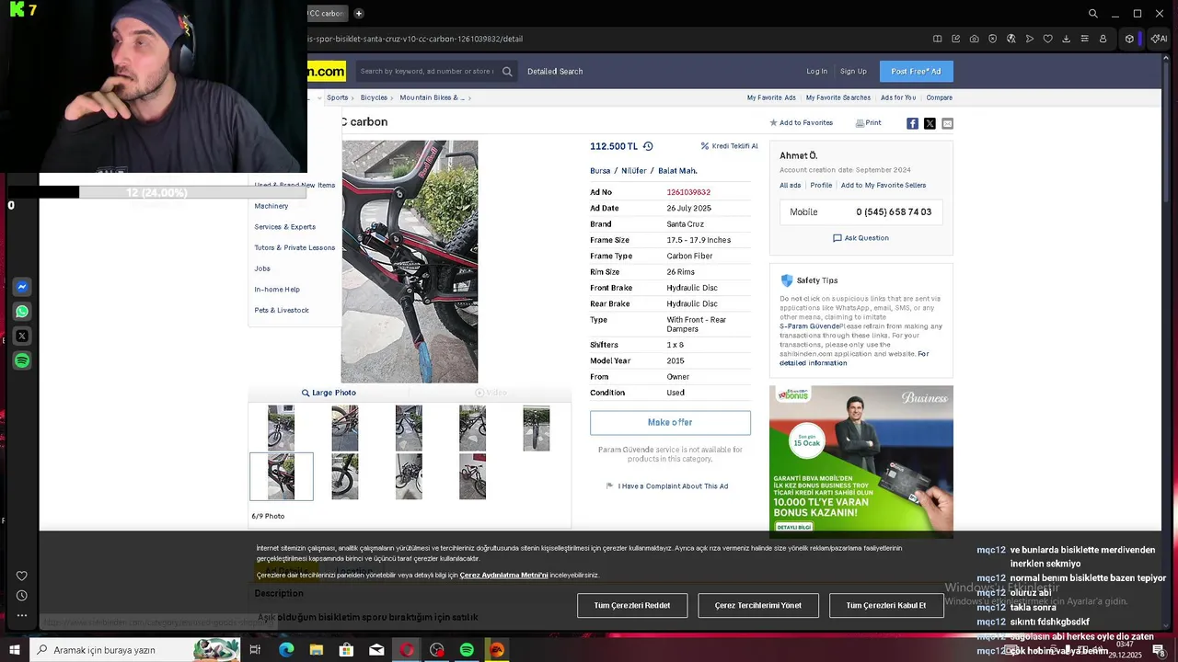Open seller's All ads link
This screenshot has height=662, width=1178.
[x=791, y=185]
